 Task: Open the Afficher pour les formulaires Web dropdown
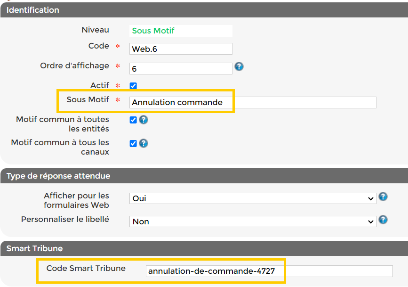(253, 198)
